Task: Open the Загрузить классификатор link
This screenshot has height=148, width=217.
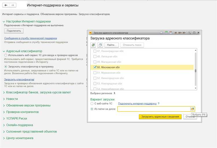Action: [19, 80]
